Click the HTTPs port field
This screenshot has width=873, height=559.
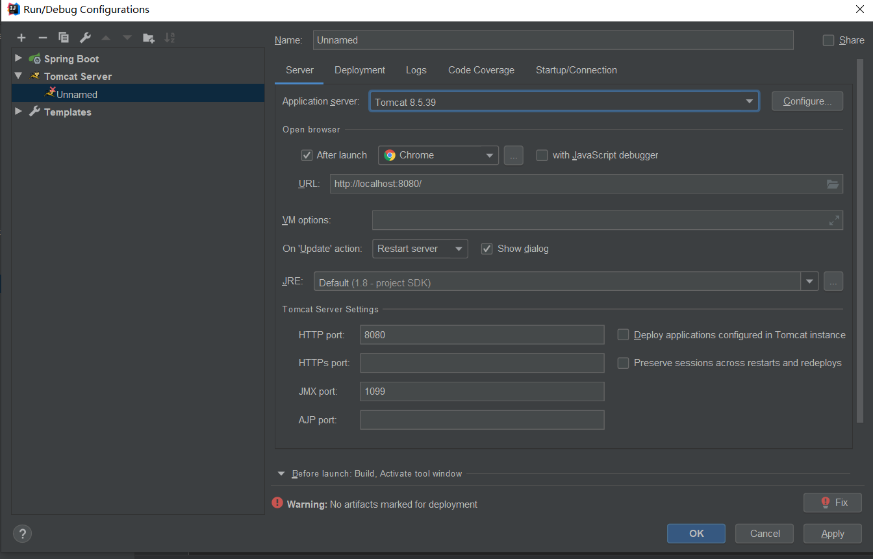point(482,363)
